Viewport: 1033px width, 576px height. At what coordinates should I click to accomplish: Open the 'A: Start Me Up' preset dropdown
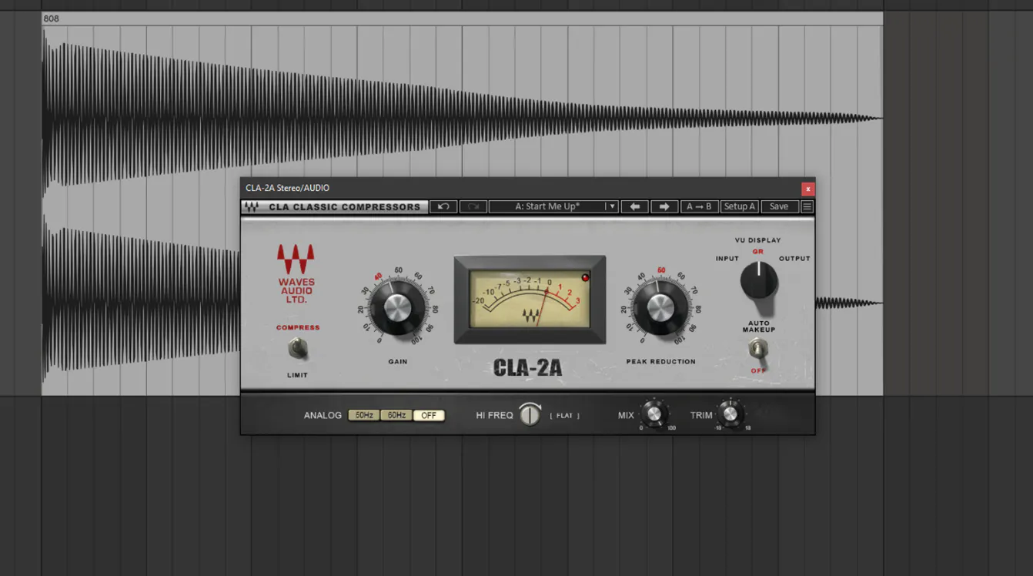tap(553, 206)
